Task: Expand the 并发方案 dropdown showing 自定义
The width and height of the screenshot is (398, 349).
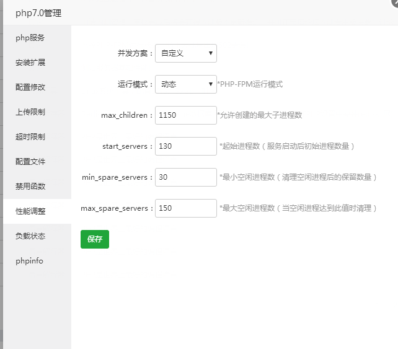Action: click(x=186, y=53)
